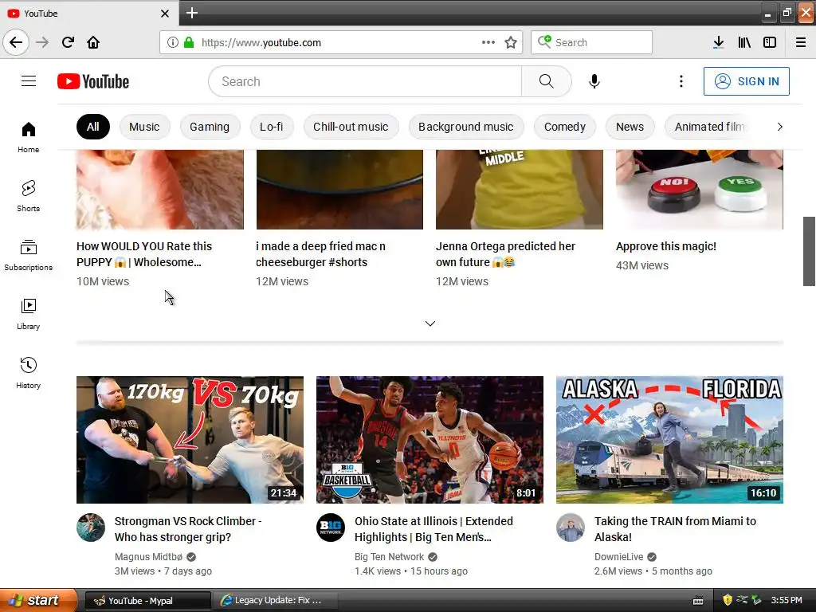Viewport: 816px width, 612px height.
Task: Open the Library bookshelf icon in toolbar
Action: point(744,42)
